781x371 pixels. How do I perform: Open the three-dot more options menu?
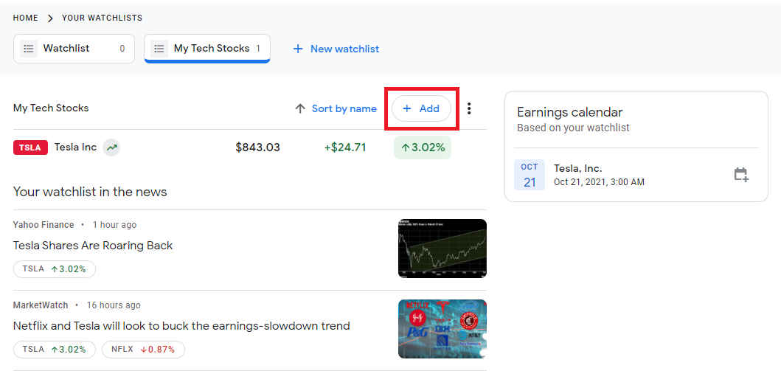tap(469, 108)
